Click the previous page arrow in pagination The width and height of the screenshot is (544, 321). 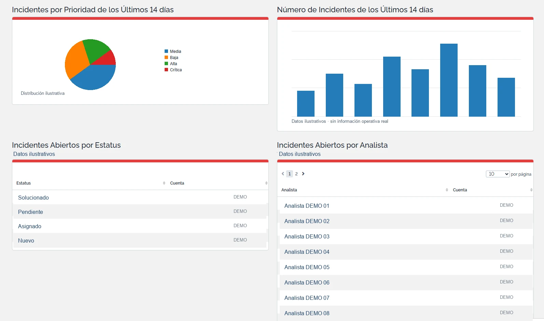[x=283, y=174]
